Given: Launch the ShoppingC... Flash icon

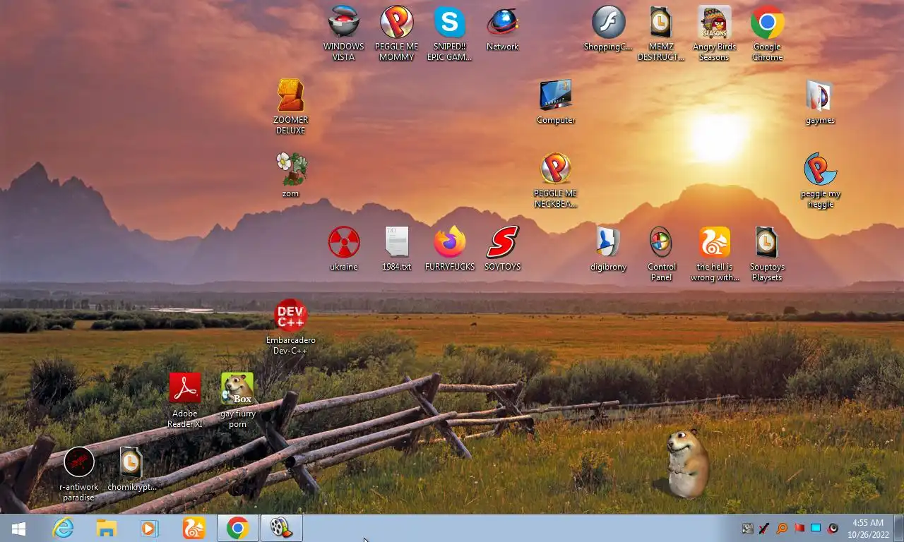Looking at the screenshot, I should tap(608, 28).
